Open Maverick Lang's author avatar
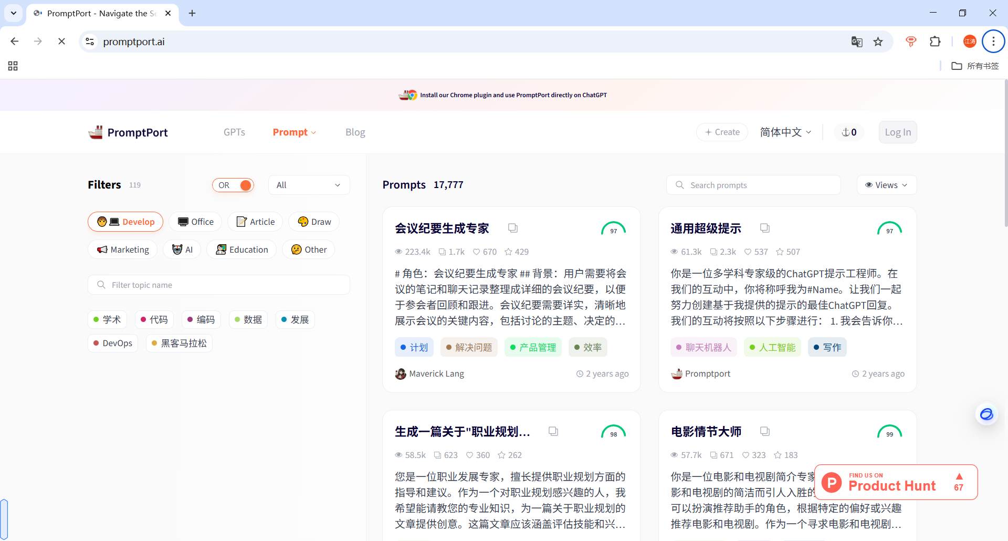This screenshot has height=541, width=1008. coord(401,374)
